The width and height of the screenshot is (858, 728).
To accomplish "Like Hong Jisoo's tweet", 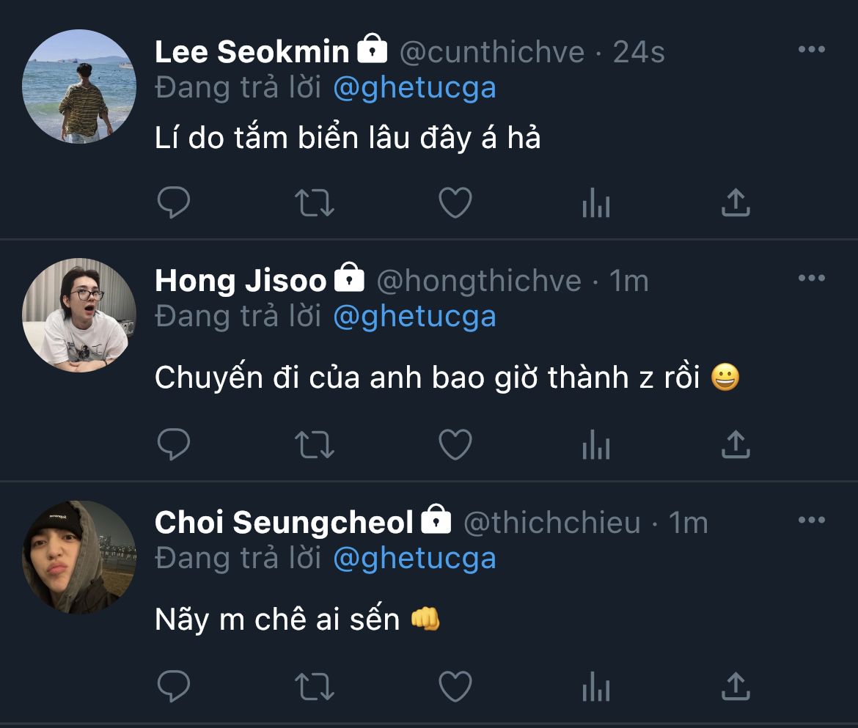I will pos(455,445).
